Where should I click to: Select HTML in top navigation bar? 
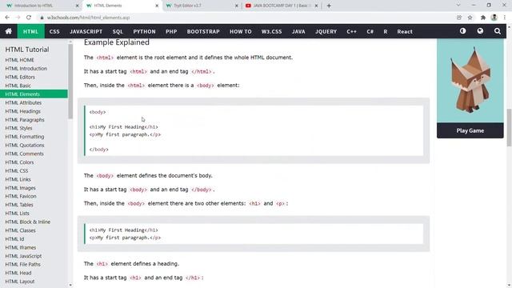pos(30,31)
